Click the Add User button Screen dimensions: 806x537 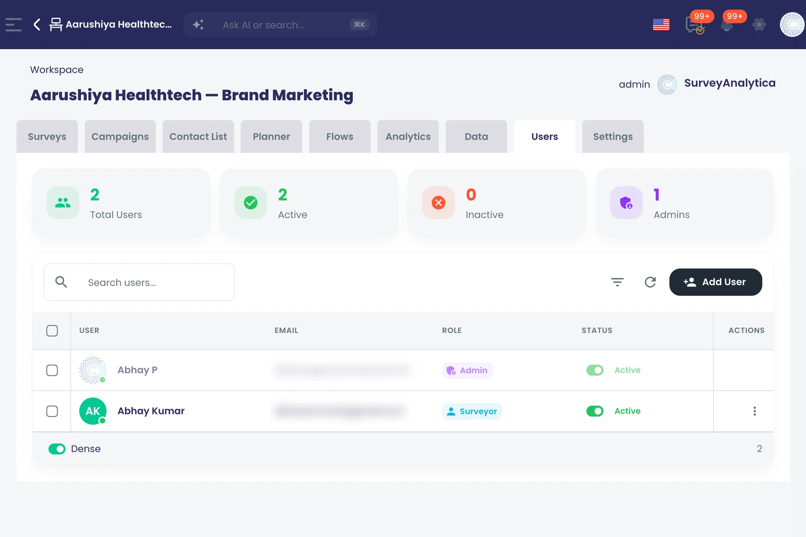pyautogui.click(x=716, y=282)
